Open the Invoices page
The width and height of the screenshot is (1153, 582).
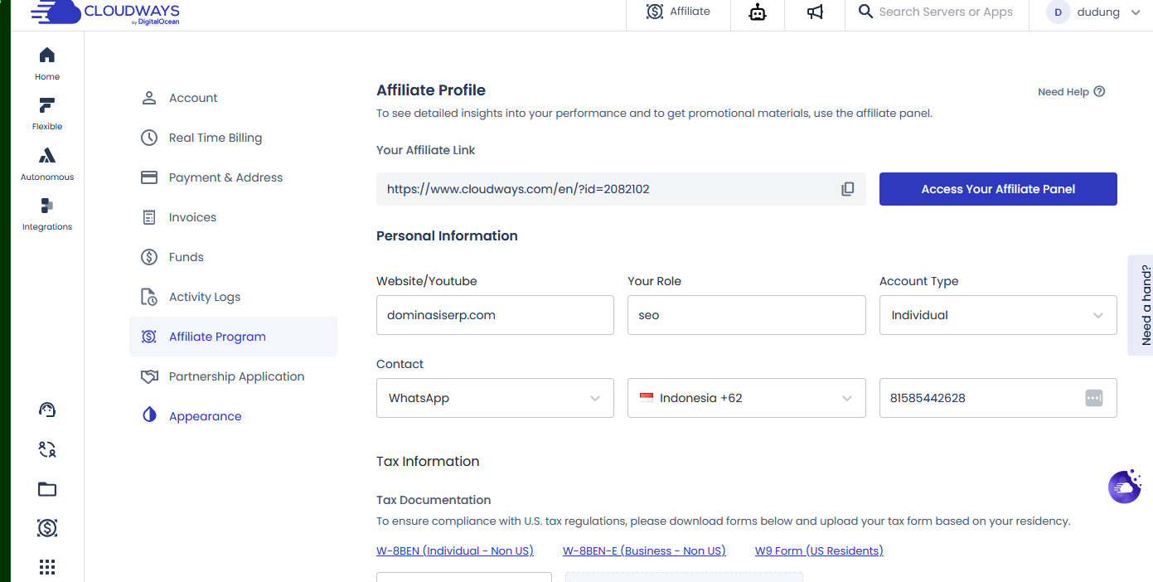192,217
